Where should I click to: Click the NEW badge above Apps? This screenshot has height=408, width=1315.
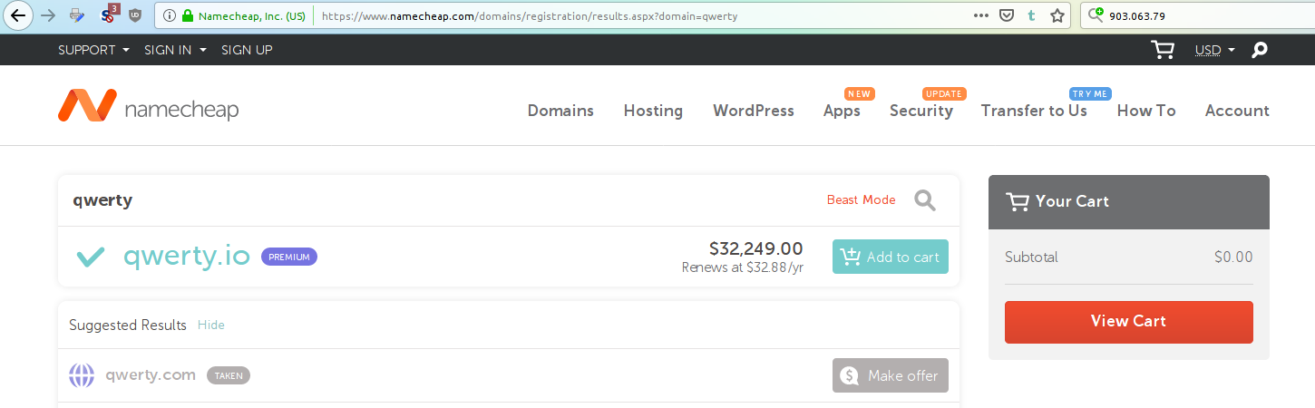(x=860, y=93)
